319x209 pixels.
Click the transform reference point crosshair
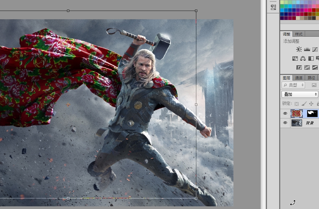click(68, 104)
